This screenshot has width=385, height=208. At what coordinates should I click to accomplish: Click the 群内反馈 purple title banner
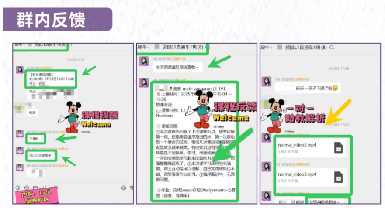[58, 19]
